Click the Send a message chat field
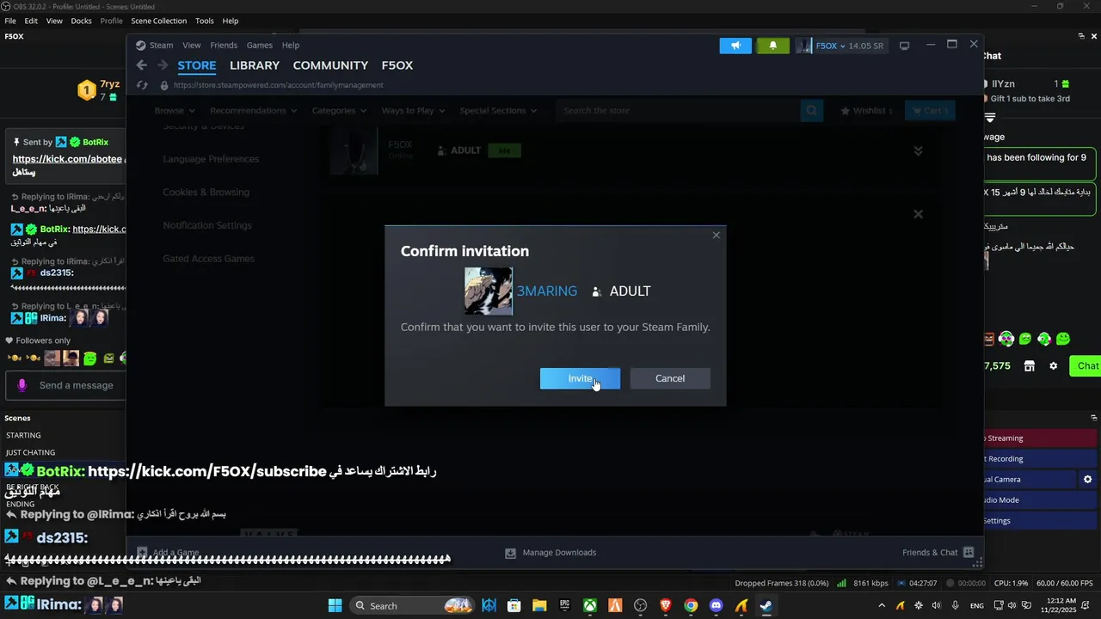 76,385
